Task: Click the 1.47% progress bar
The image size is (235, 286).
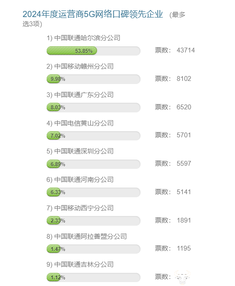Action: pos(93,249)
